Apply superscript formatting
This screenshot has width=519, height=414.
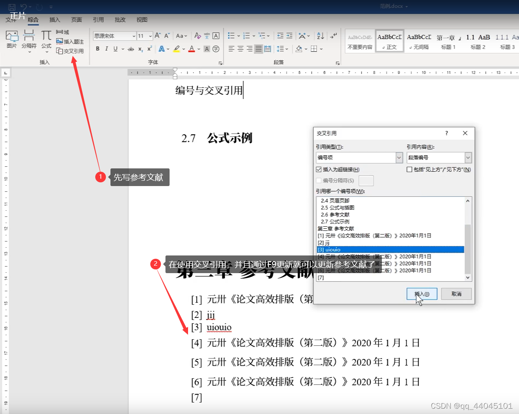coord(149,49)
